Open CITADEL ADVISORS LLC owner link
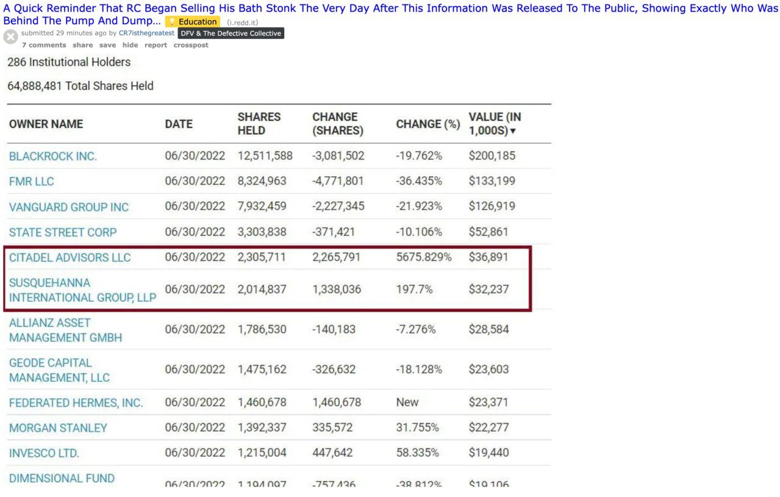Viewport: 780px width, 497px height. [70, 257]
